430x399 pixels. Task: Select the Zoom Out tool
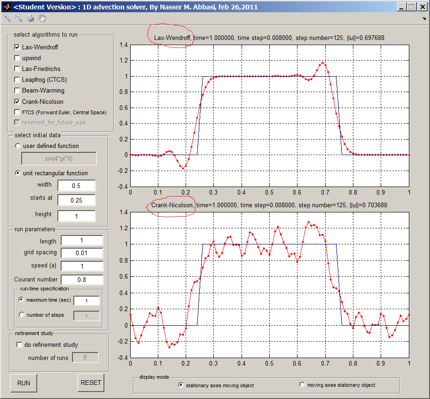[x=19, y=18]
